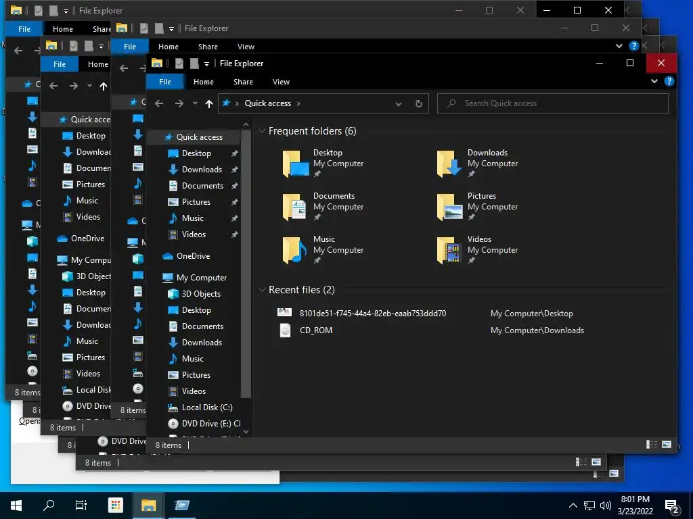Open the File menu in front window
This screenshot has width=693, height=519.
click(165, 82)
